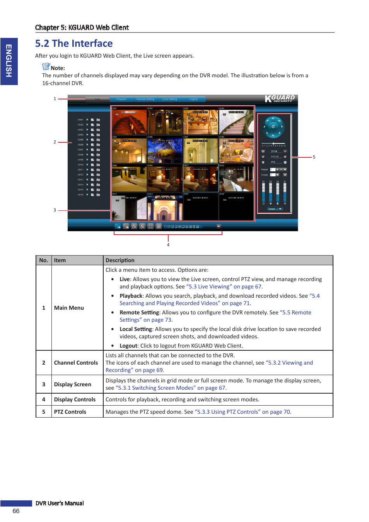This screenshot has width=369, height=522.
Task: Click the Cruise number input field
Action: (273, 175)
